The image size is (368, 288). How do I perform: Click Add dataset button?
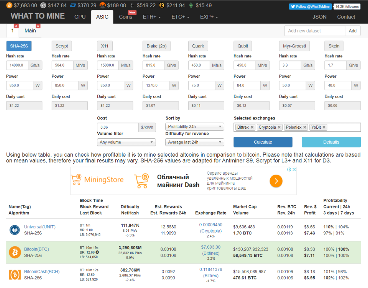[x=353, y=31]
